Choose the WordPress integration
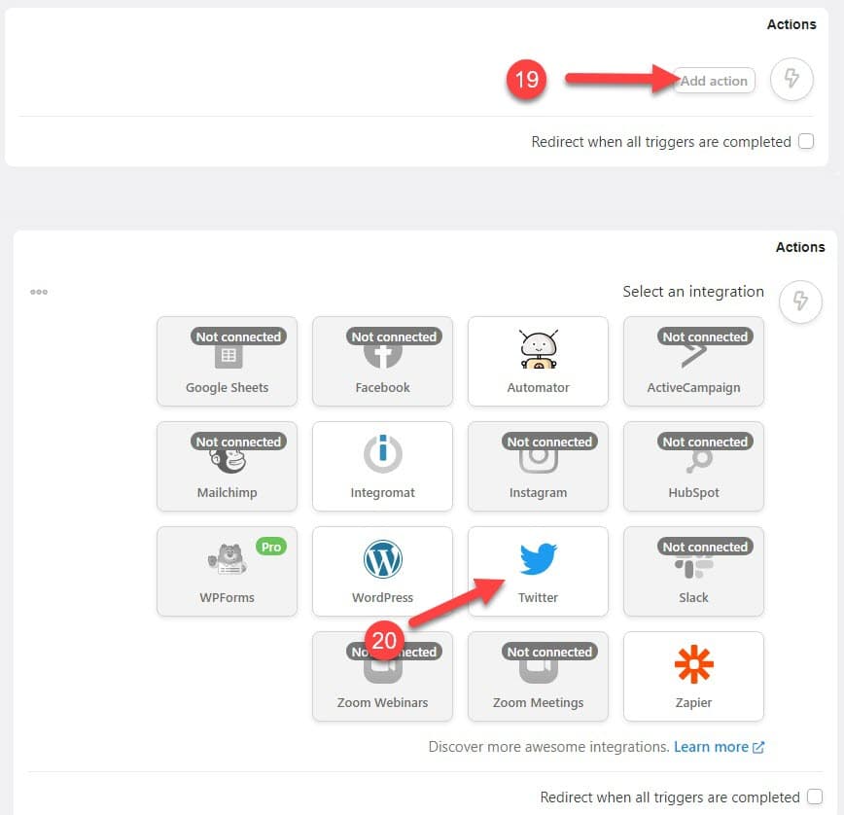Screen dimensions: 844x815 (382, 571)
